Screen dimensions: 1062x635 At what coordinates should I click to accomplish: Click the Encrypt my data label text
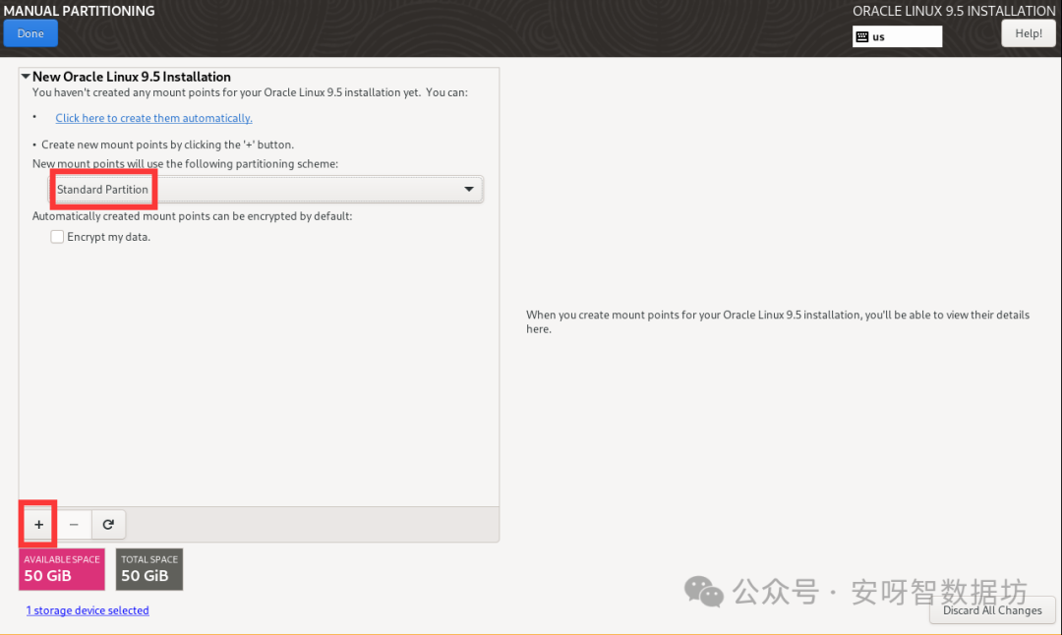click(x=108, y=237)
